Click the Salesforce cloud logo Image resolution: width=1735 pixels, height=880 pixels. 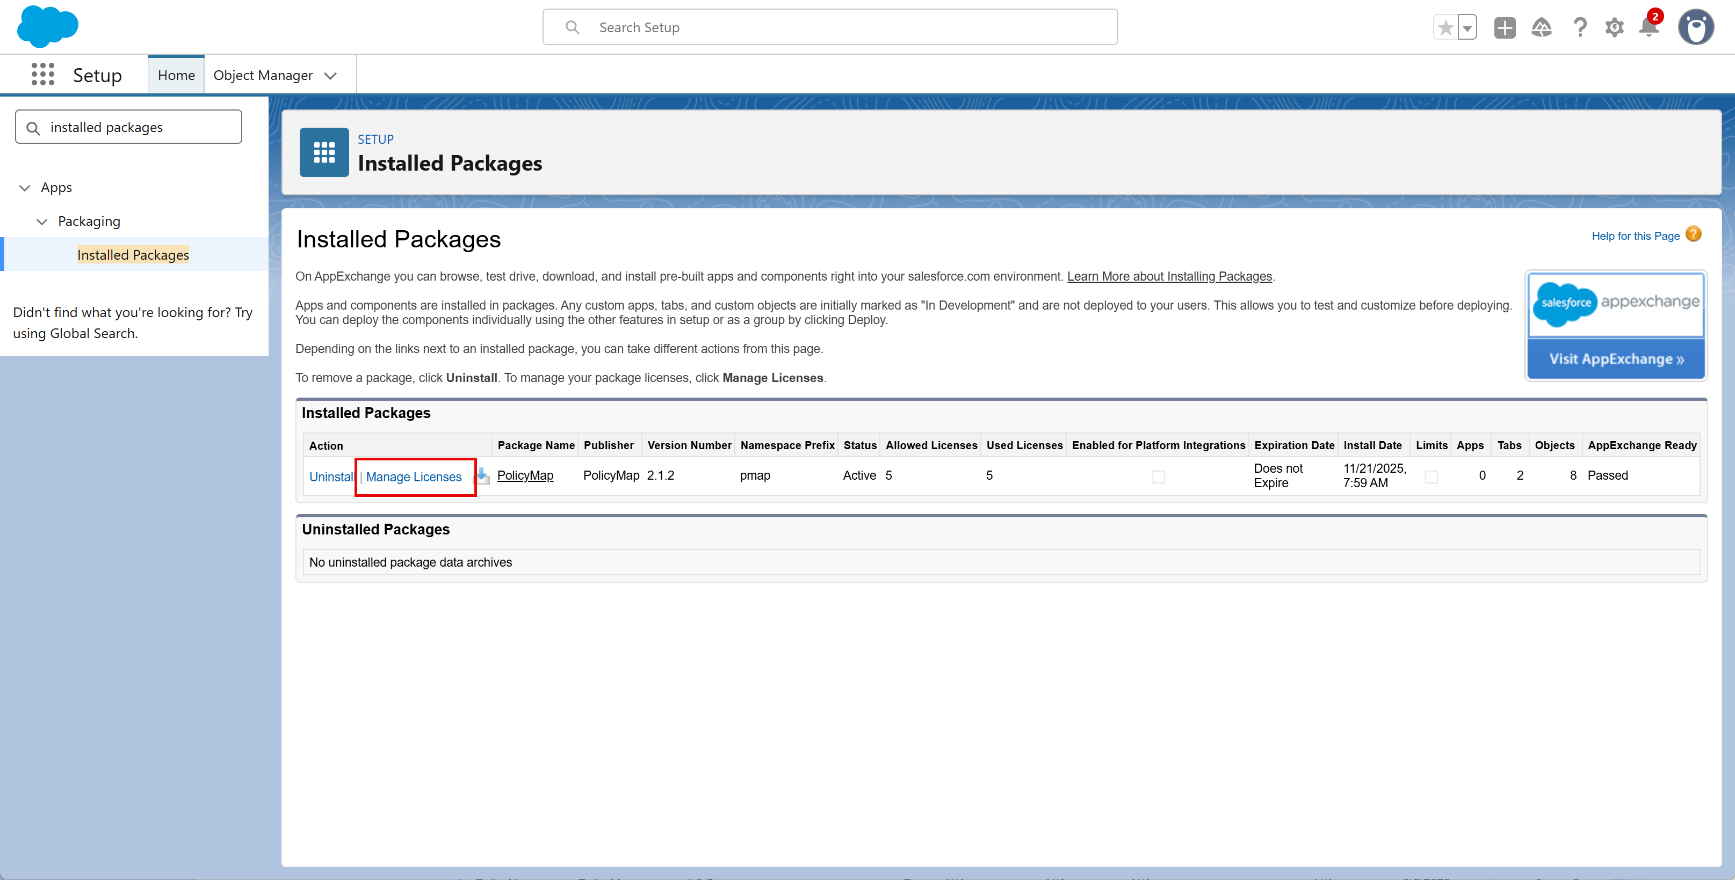coord(47,27)
